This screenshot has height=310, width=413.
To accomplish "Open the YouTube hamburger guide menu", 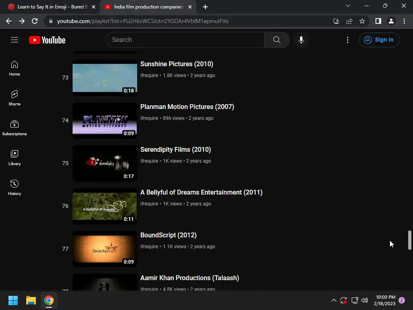I will (x=15, y=40).
